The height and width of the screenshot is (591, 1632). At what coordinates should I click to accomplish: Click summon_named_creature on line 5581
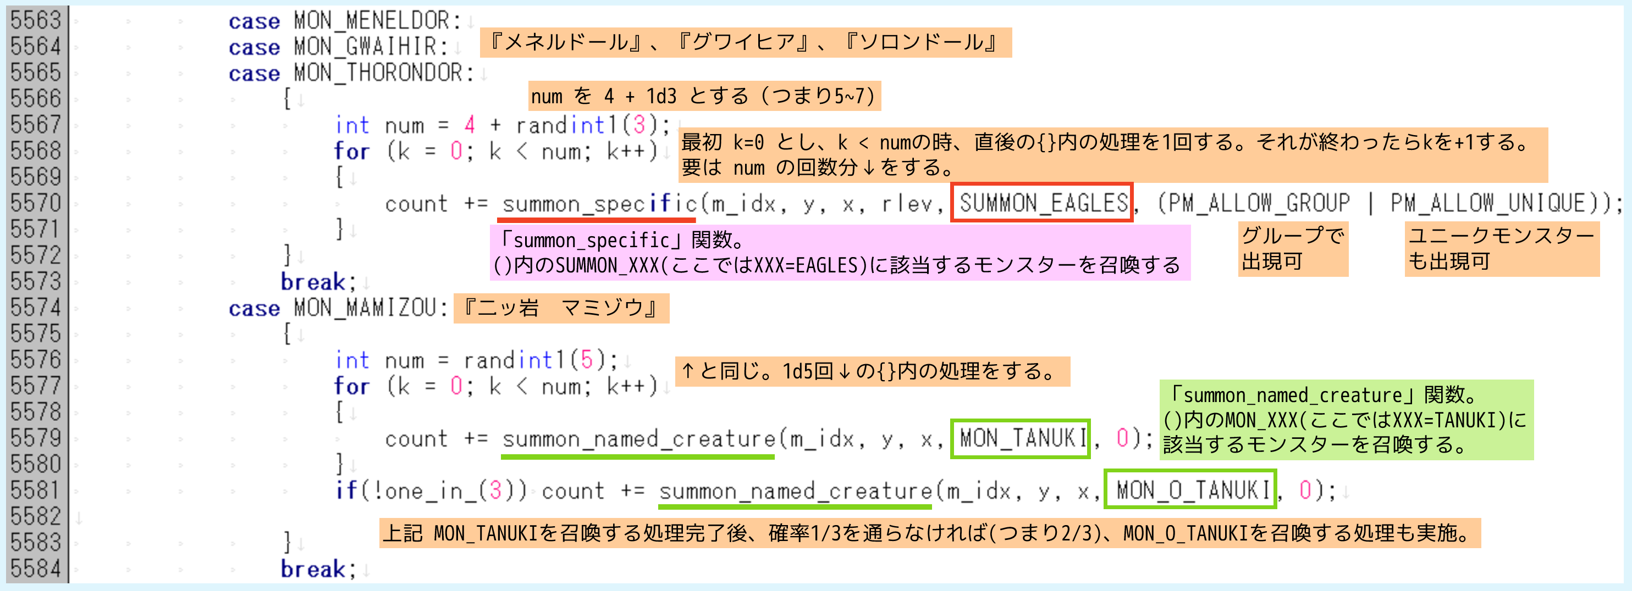[795, 491]
